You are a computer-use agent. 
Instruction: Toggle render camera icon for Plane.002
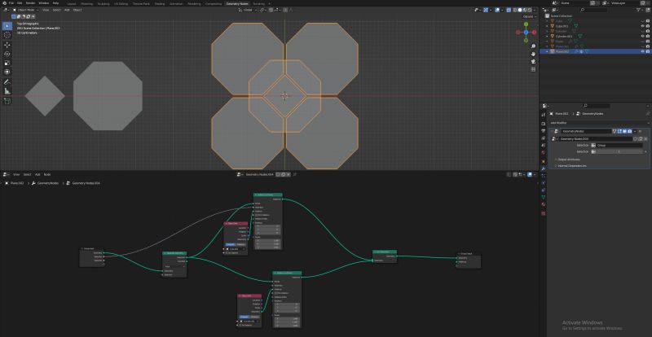click(x=648, y=51)
